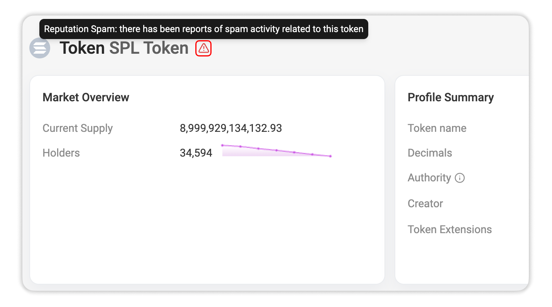This screenshot has height=307, width=552.
Task: Click the Profile Summary card title
Action: coord(450,97)
